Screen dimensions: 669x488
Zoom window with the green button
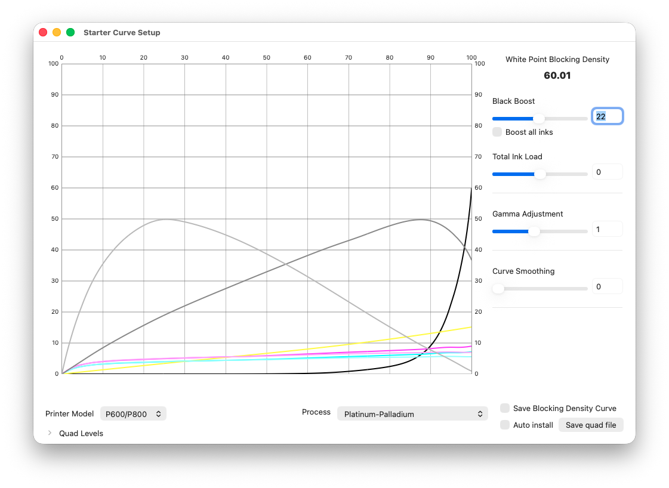[70, 32]
